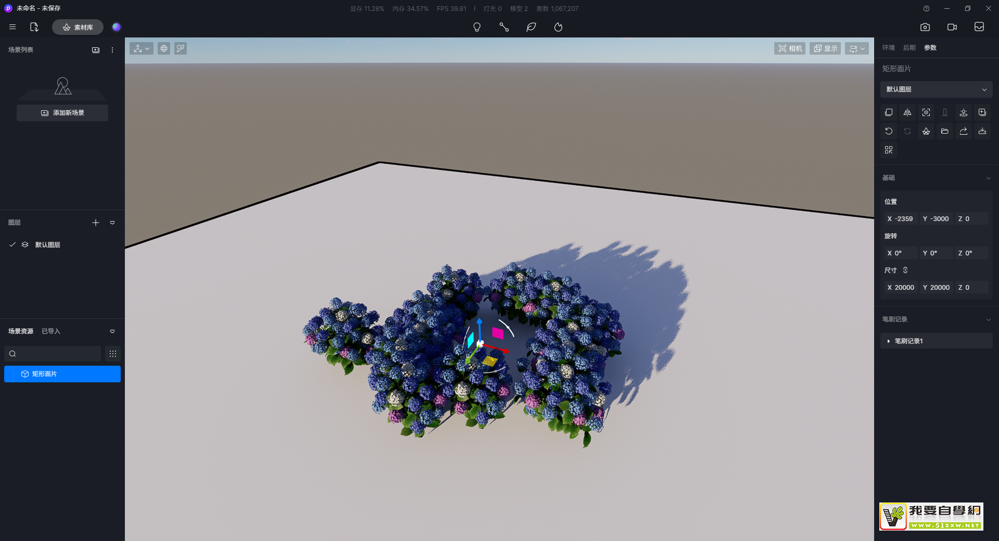Viewport: 999px width, 541px height.
Task: Switch to the 环境 tab
Action: [x=888, y=48]
